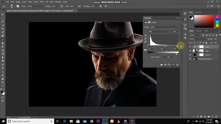
Task: Select the Levels 1 layer mask thumbnail
Action: click(x=201, y=47)
